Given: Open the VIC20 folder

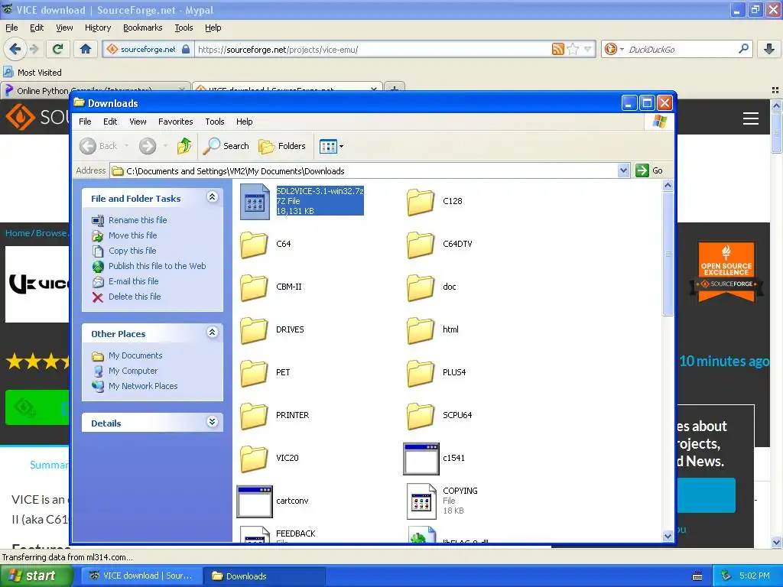Looking at the screenshot, I should 254,459.
